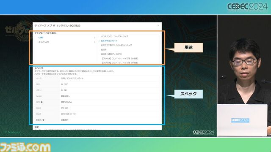Screen dimensions: 271x152
Task: Open the help icon beside 配置先
Action: 43,120
